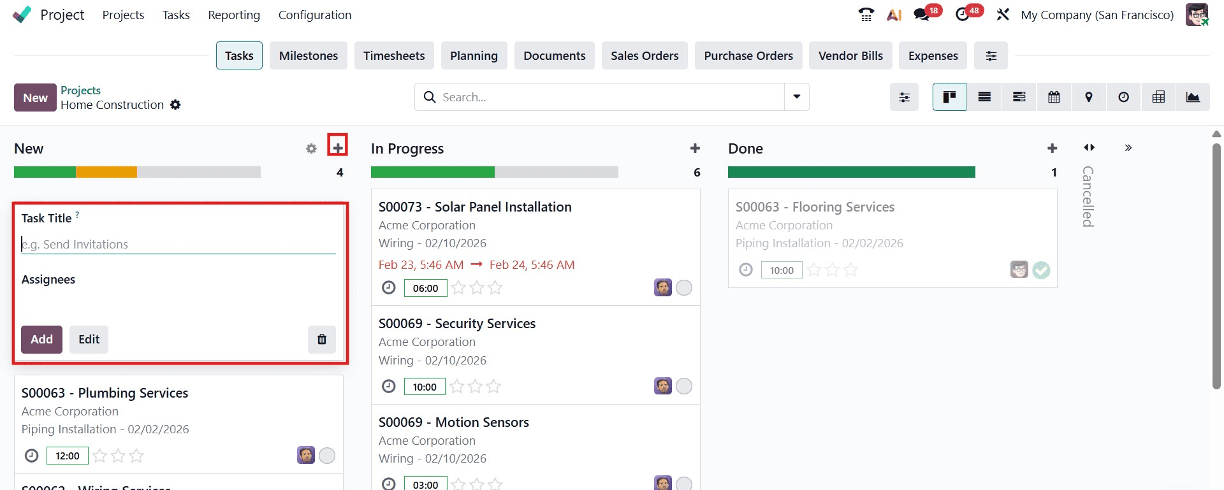Add a task in Done column
Viewport: 1224px width, 490px height.
click(x=1052, y=148)
